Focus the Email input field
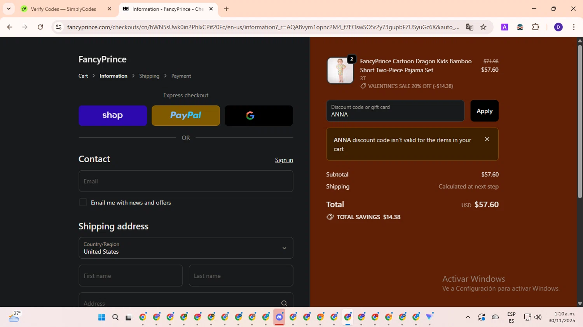Image resolution: width=583 pixels, height=327 pixels. tap(186, 181)
